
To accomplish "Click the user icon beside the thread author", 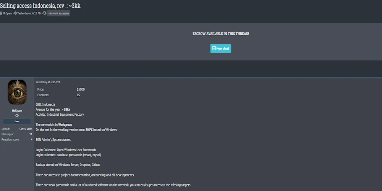I will [1, 13].
